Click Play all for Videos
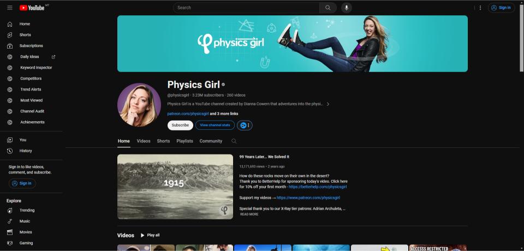 click(150, 235)
